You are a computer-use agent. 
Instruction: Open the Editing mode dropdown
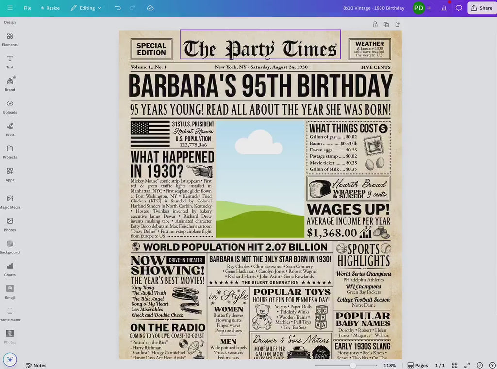(x=86, y=8)
